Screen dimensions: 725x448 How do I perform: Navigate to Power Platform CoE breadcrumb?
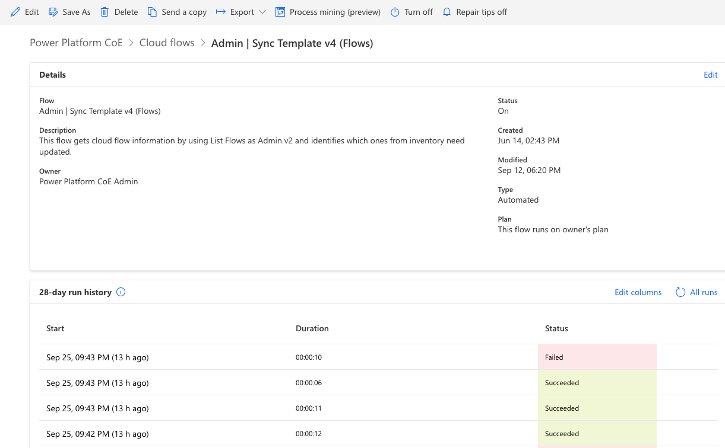[x=76, y=42]
